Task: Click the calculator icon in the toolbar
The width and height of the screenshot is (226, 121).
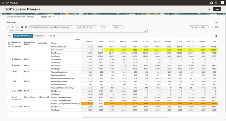Action: coord(26,27)
